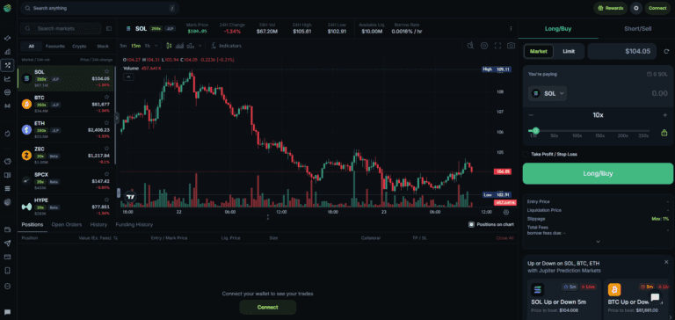675x320 pixels.
Task: Favourite the BTC market star icon
Action: [106, 98]
